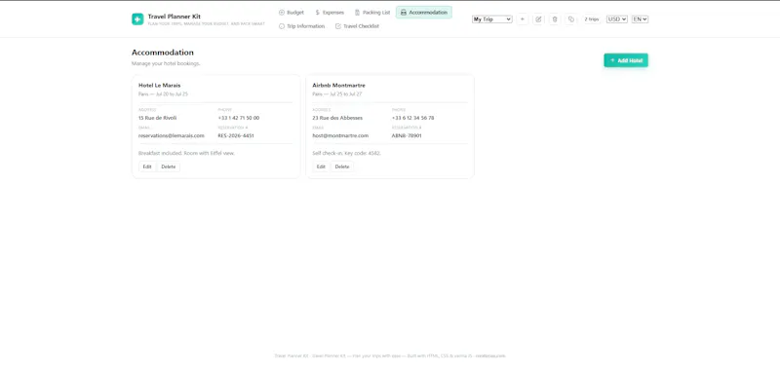Delete the Hotel Le Marais booking
This screenshot has height=370, width=780.
click(169, 166)
